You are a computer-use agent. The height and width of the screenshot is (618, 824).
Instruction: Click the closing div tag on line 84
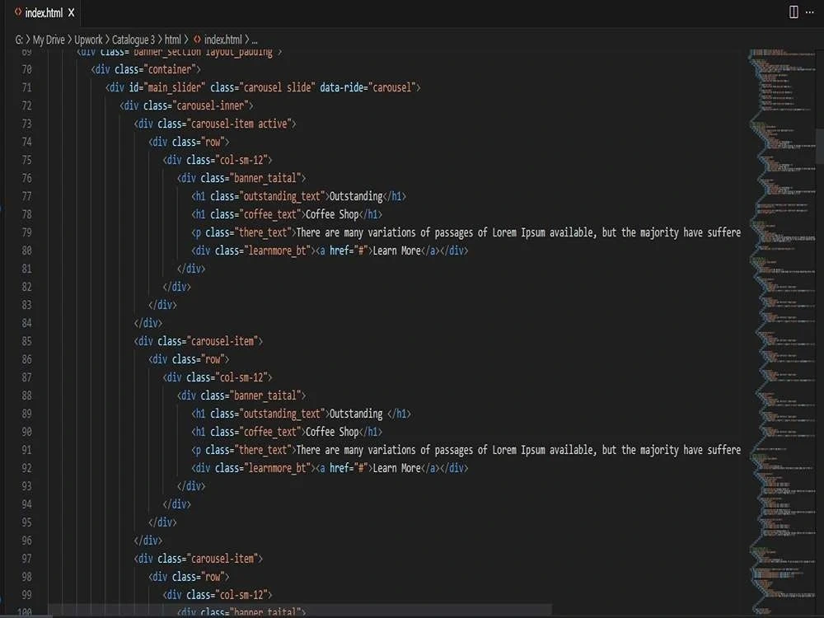click(148, 323)
